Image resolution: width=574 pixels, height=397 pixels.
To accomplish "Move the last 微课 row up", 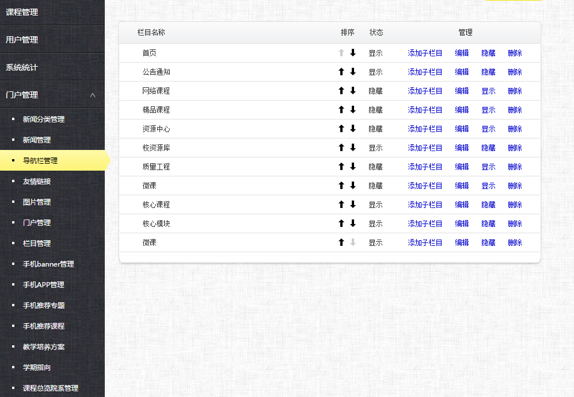I will [340, 242].
